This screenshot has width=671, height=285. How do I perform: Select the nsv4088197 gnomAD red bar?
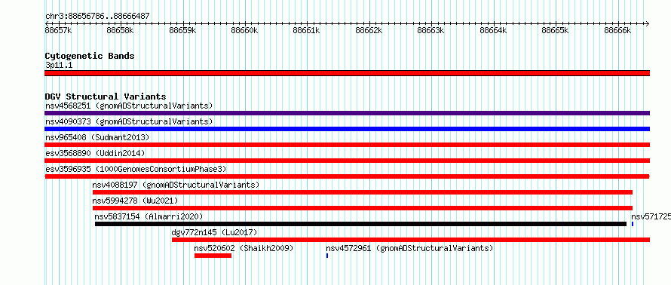tap(363, 192)
